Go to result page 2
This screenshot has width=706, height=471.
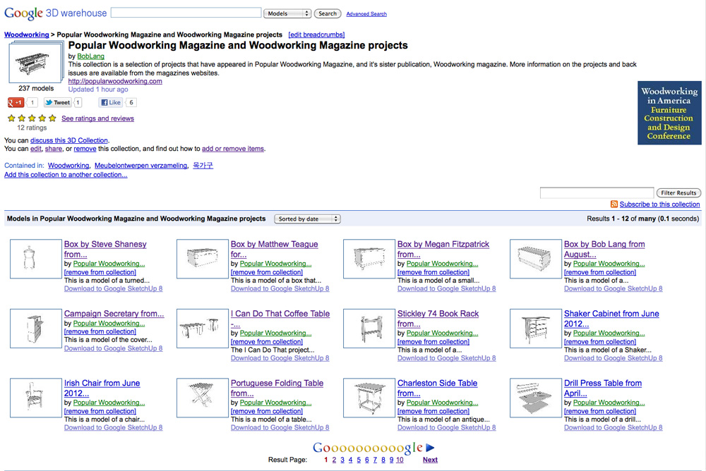(334, 460)
